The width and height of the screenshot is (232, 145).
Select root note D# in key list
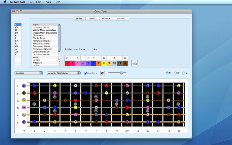click(x=18, y=33)
